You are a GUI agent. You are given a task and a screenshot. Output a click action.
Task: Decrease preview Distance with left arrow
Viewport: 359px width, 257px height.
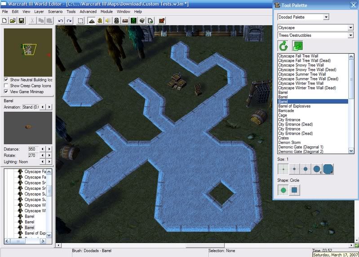[43, 149]
